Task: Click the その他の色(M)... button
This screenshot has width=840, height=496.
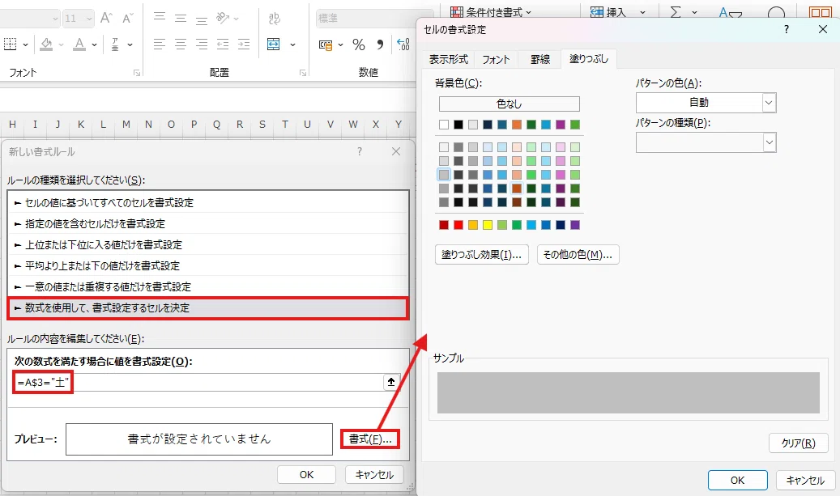Action: (x=578, y=255)
